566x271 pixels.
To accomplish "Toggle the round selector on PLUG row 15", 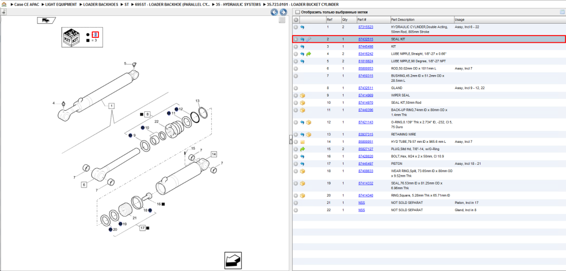I will tap(295, 149).
